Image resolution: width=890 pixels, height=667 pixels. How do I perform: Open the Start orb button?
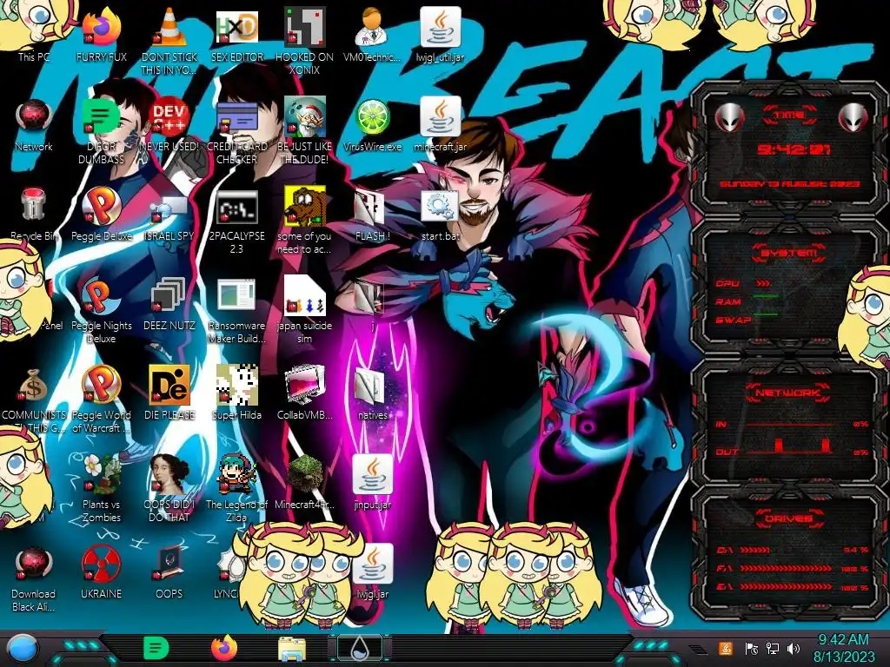pyautogui.click(x=23, y=649)
